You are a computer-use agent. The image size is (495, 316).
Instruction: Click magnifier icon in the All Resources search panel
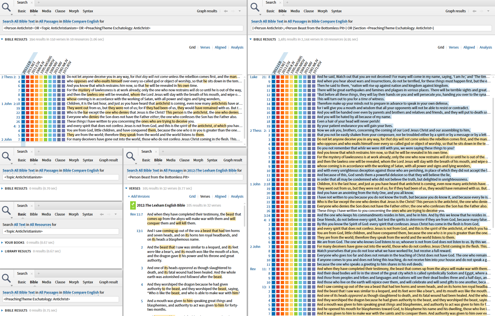6,210
